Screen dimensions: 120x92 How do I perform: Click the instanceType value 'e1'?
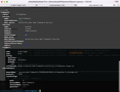(26, 35)
